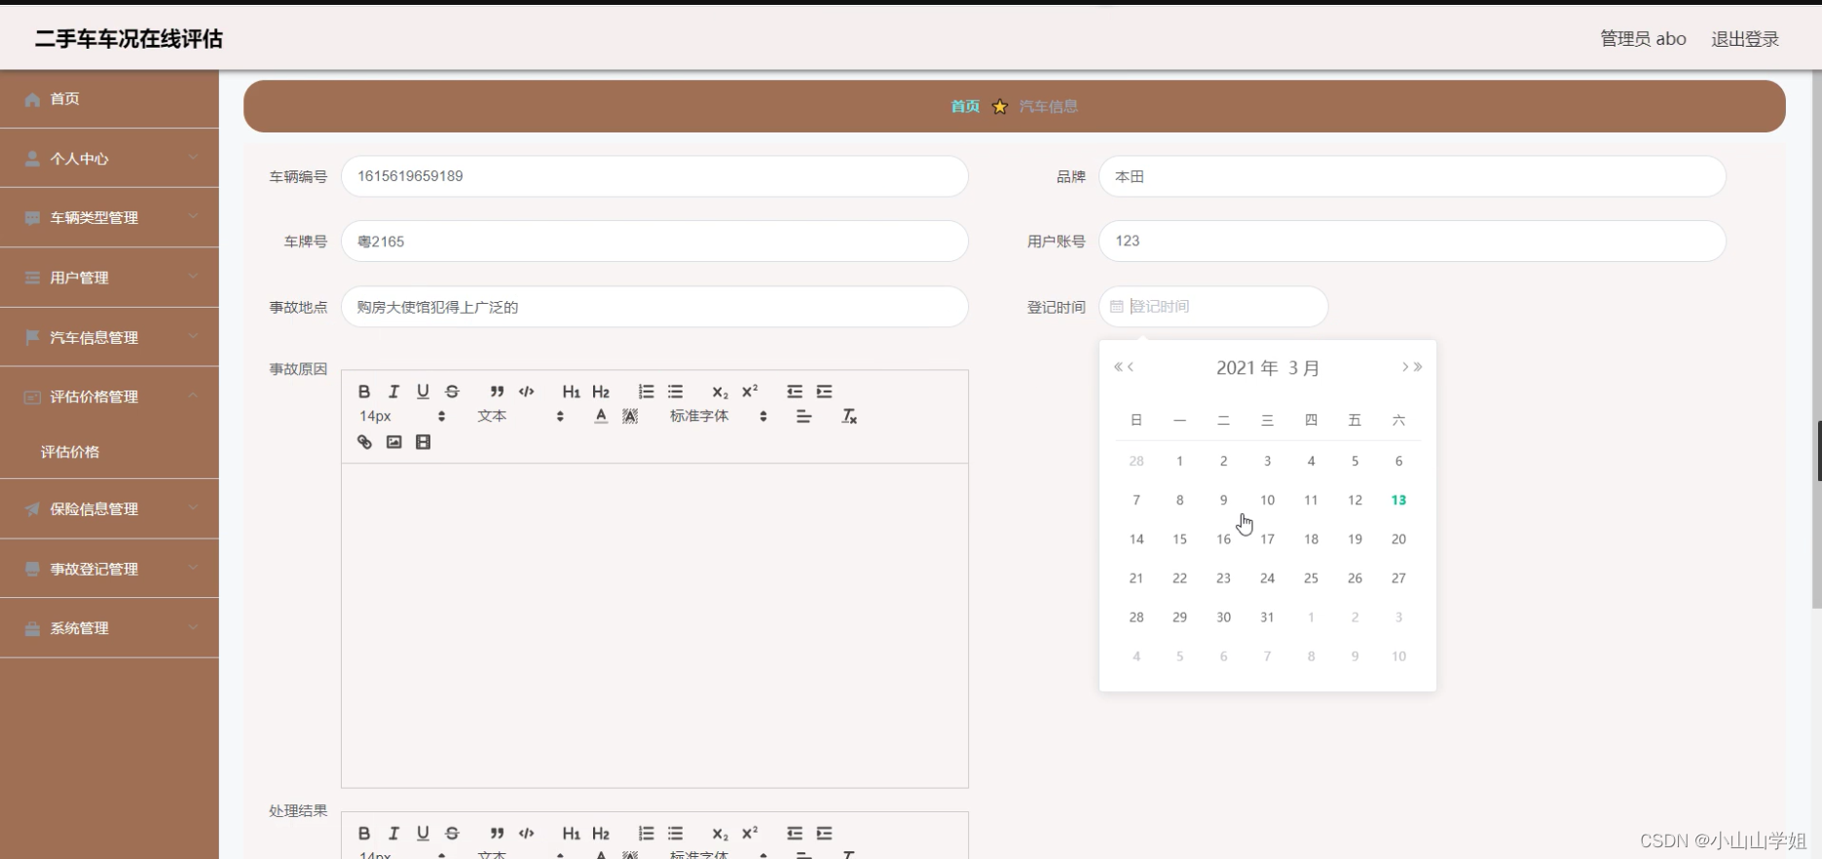Focus the 品牌 input field

1412,176
